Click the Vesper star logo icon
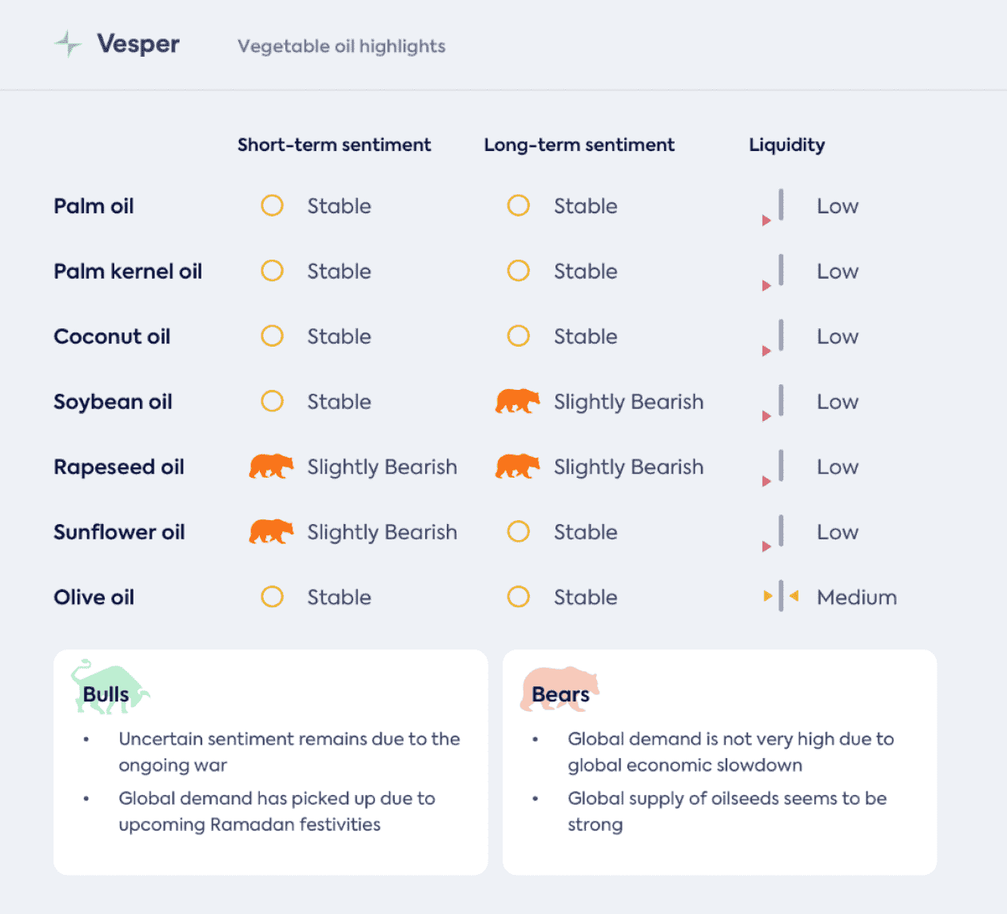This screenshot has width=1007, height=914. (x=69, y=43)
